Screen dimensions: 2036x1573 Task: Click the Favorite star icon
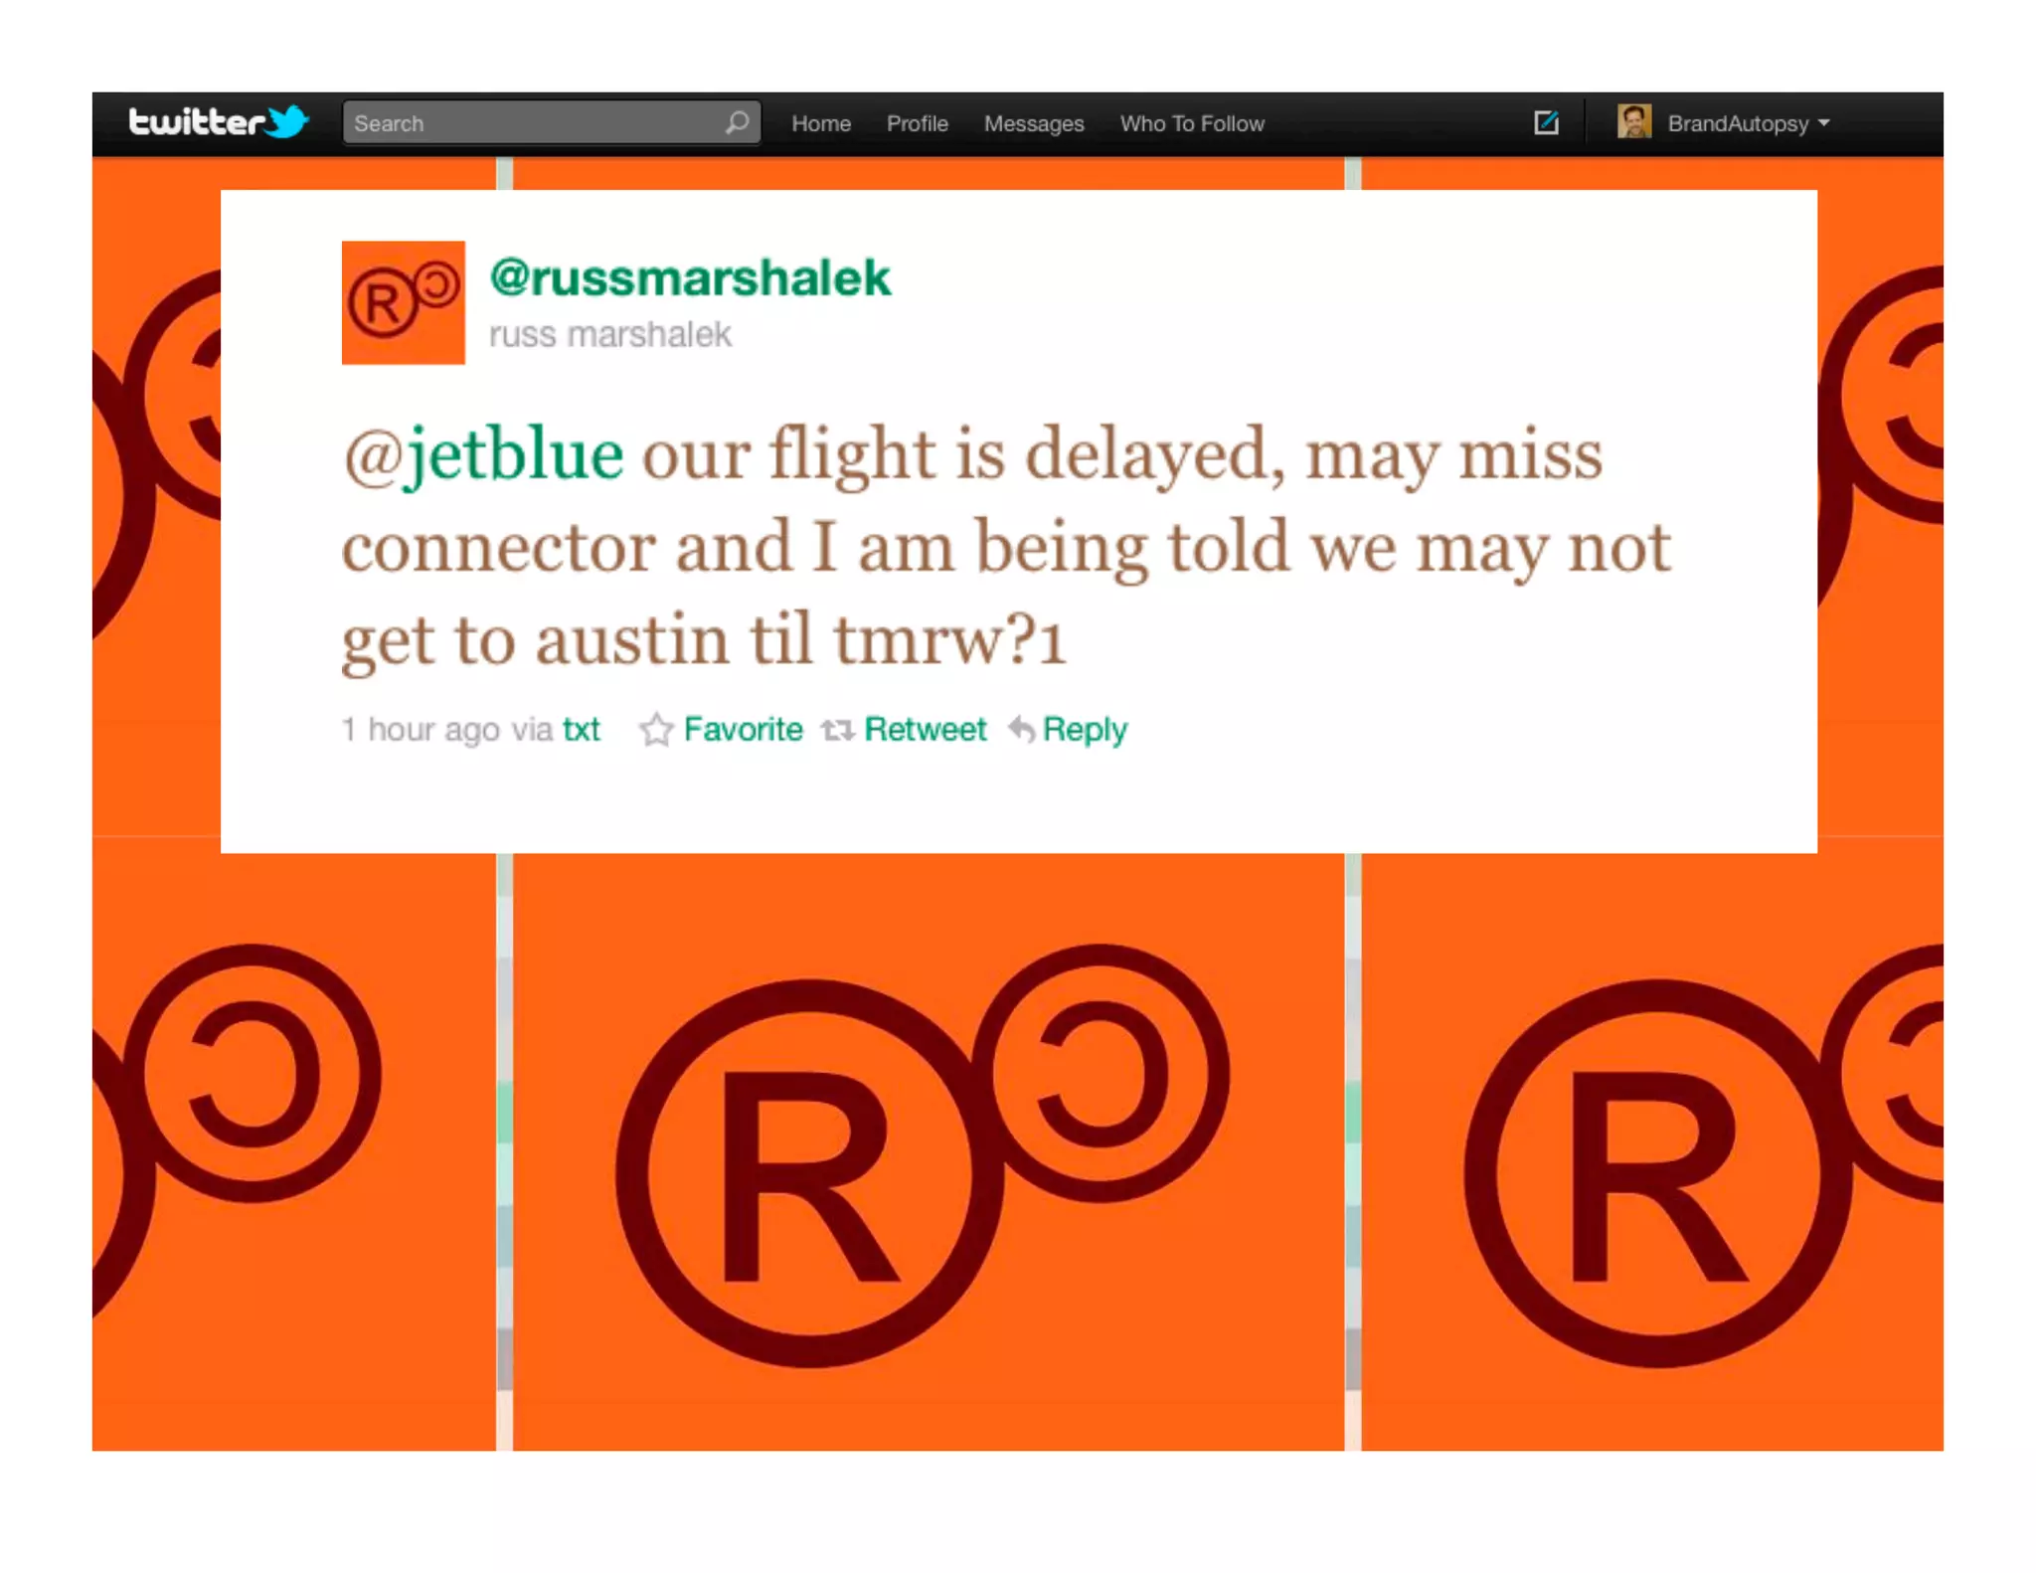(x=656, y=730)
